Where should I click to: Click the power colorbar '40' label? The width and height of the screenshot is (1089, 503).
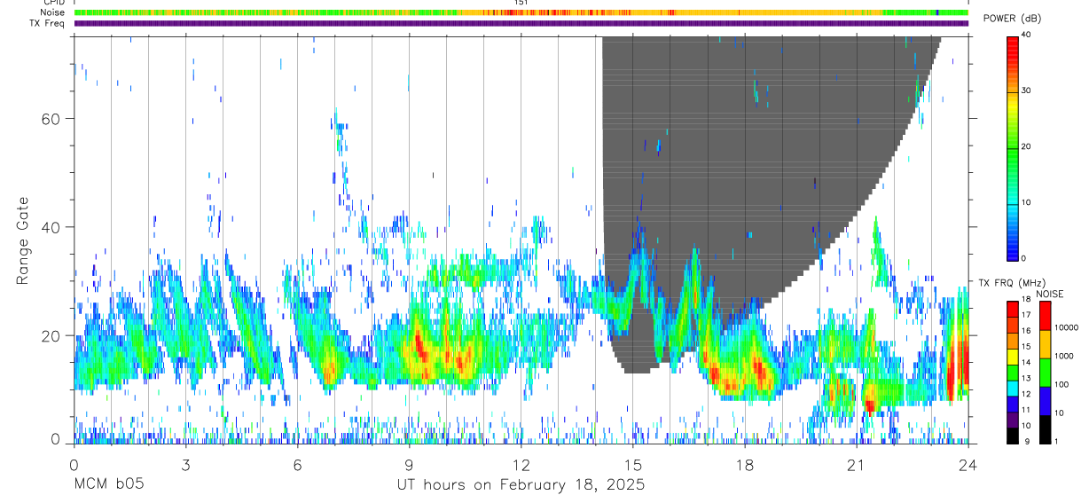[1026, 34]
